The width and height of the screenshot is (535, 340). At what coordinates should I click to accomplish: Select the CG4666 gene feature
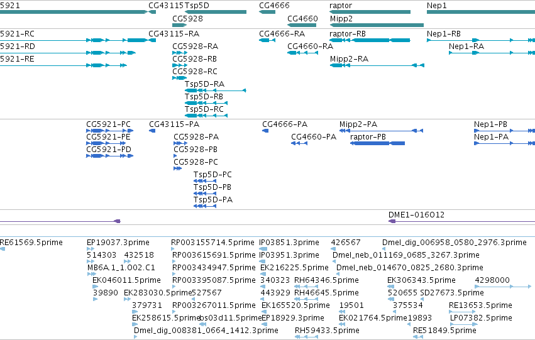tap(267, 12)
